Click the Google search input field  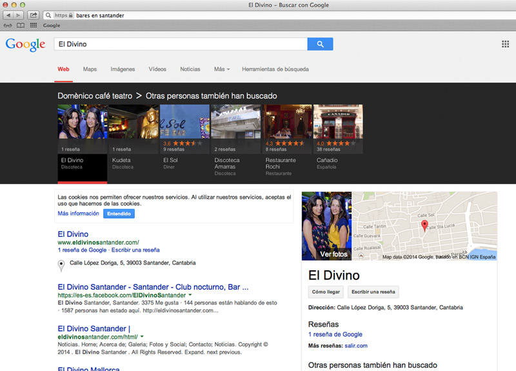[181, 44]
